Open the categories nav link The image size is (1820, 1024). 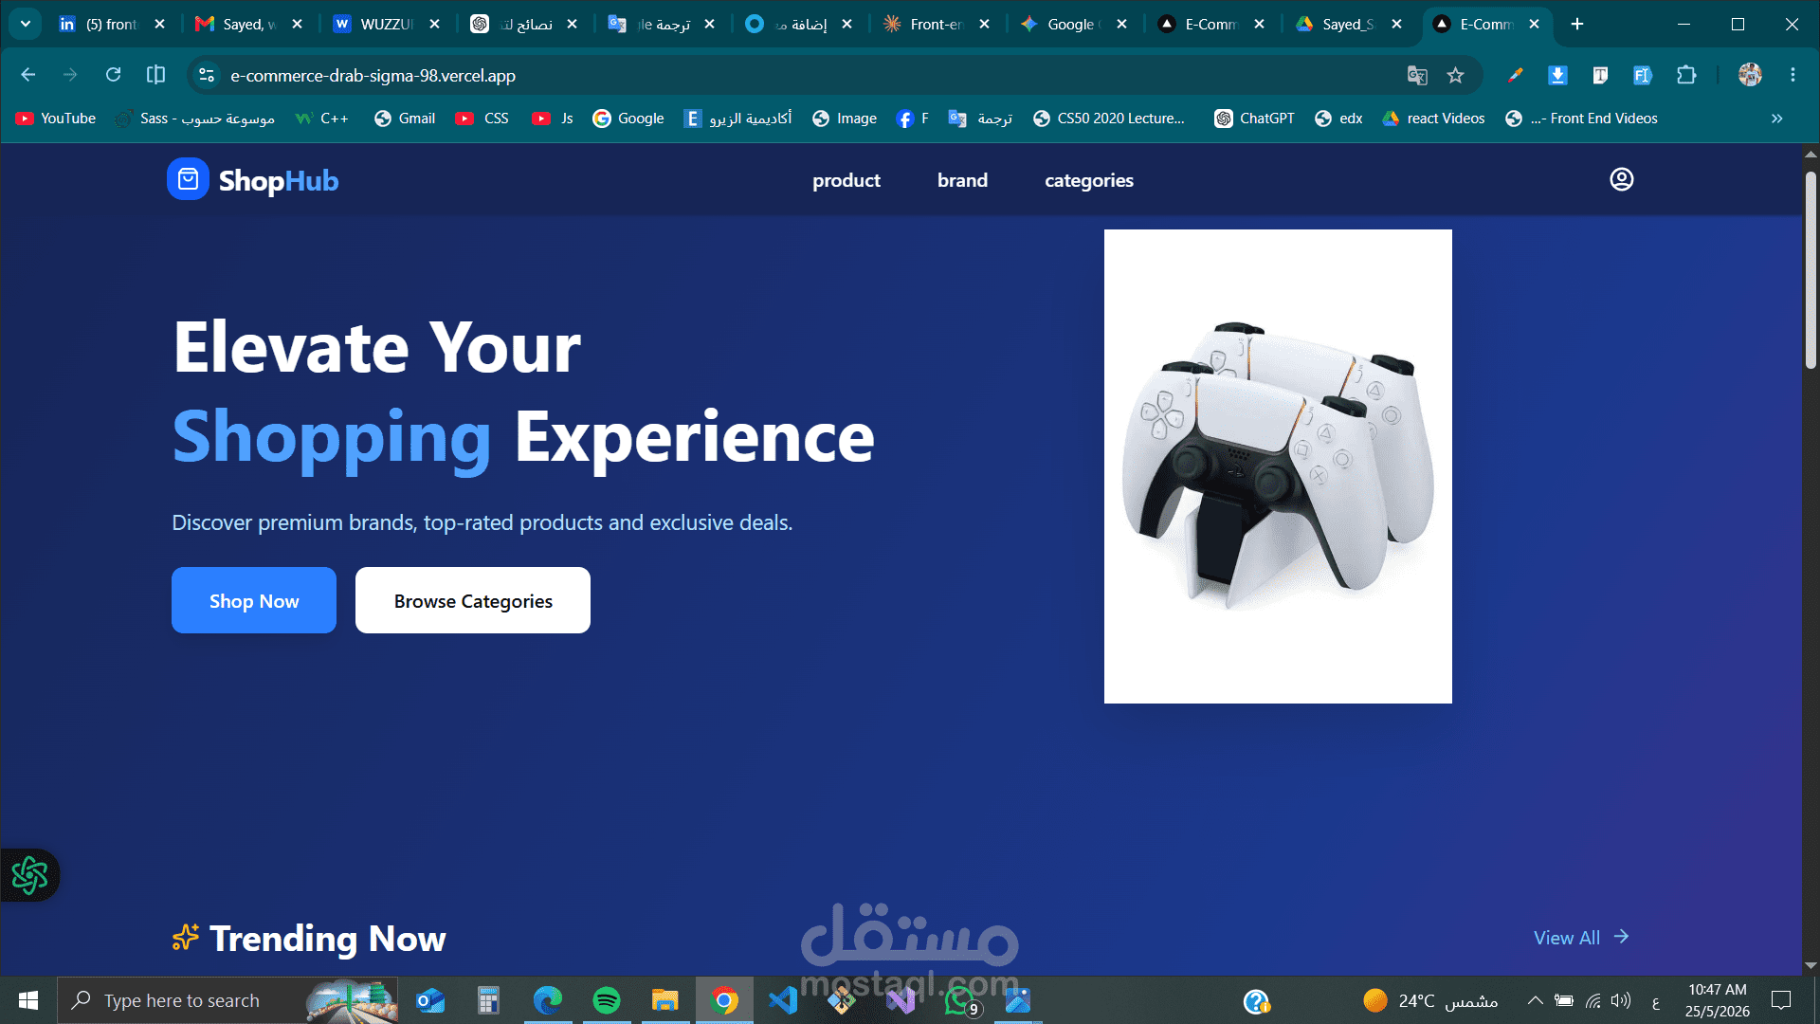1088,180
